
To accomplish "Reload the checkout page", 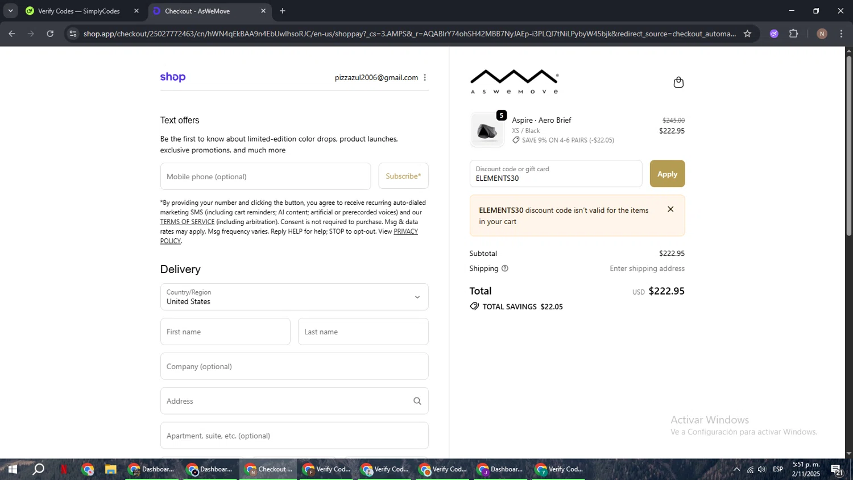I will (50, 34).
